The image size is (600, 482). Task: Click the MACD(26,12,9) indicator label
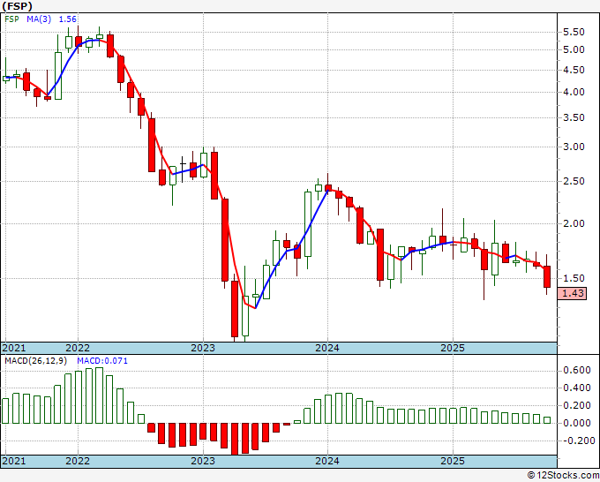point(35,361)
